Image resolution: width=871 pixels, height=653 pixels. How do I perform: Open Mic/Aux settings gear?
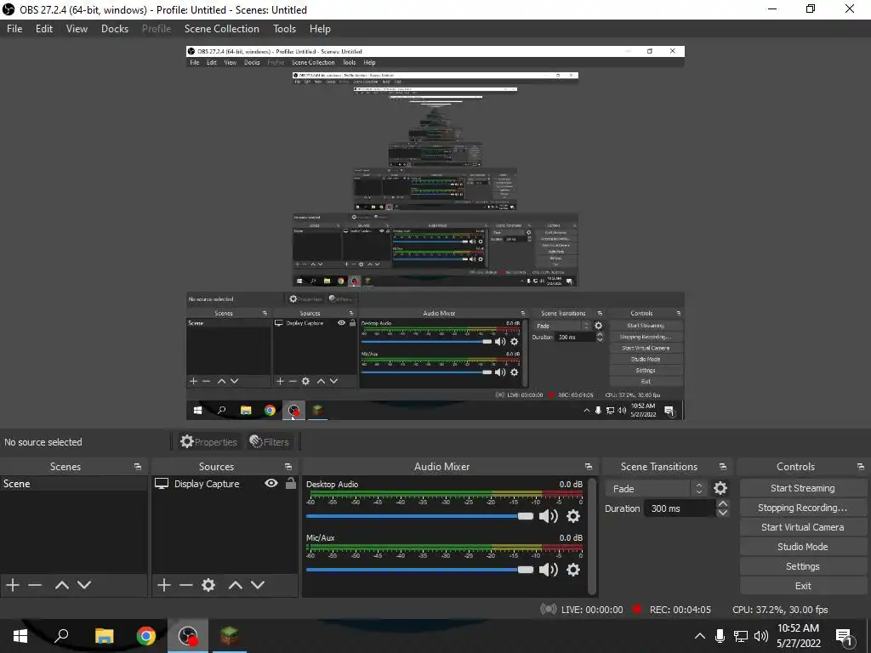[x=573, y=570]
